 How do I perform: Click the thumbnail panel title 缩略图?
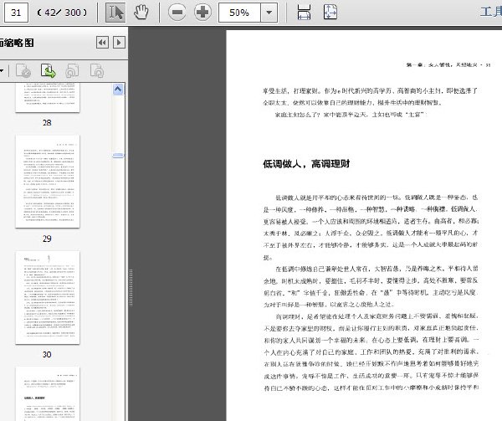coord(17,43)
